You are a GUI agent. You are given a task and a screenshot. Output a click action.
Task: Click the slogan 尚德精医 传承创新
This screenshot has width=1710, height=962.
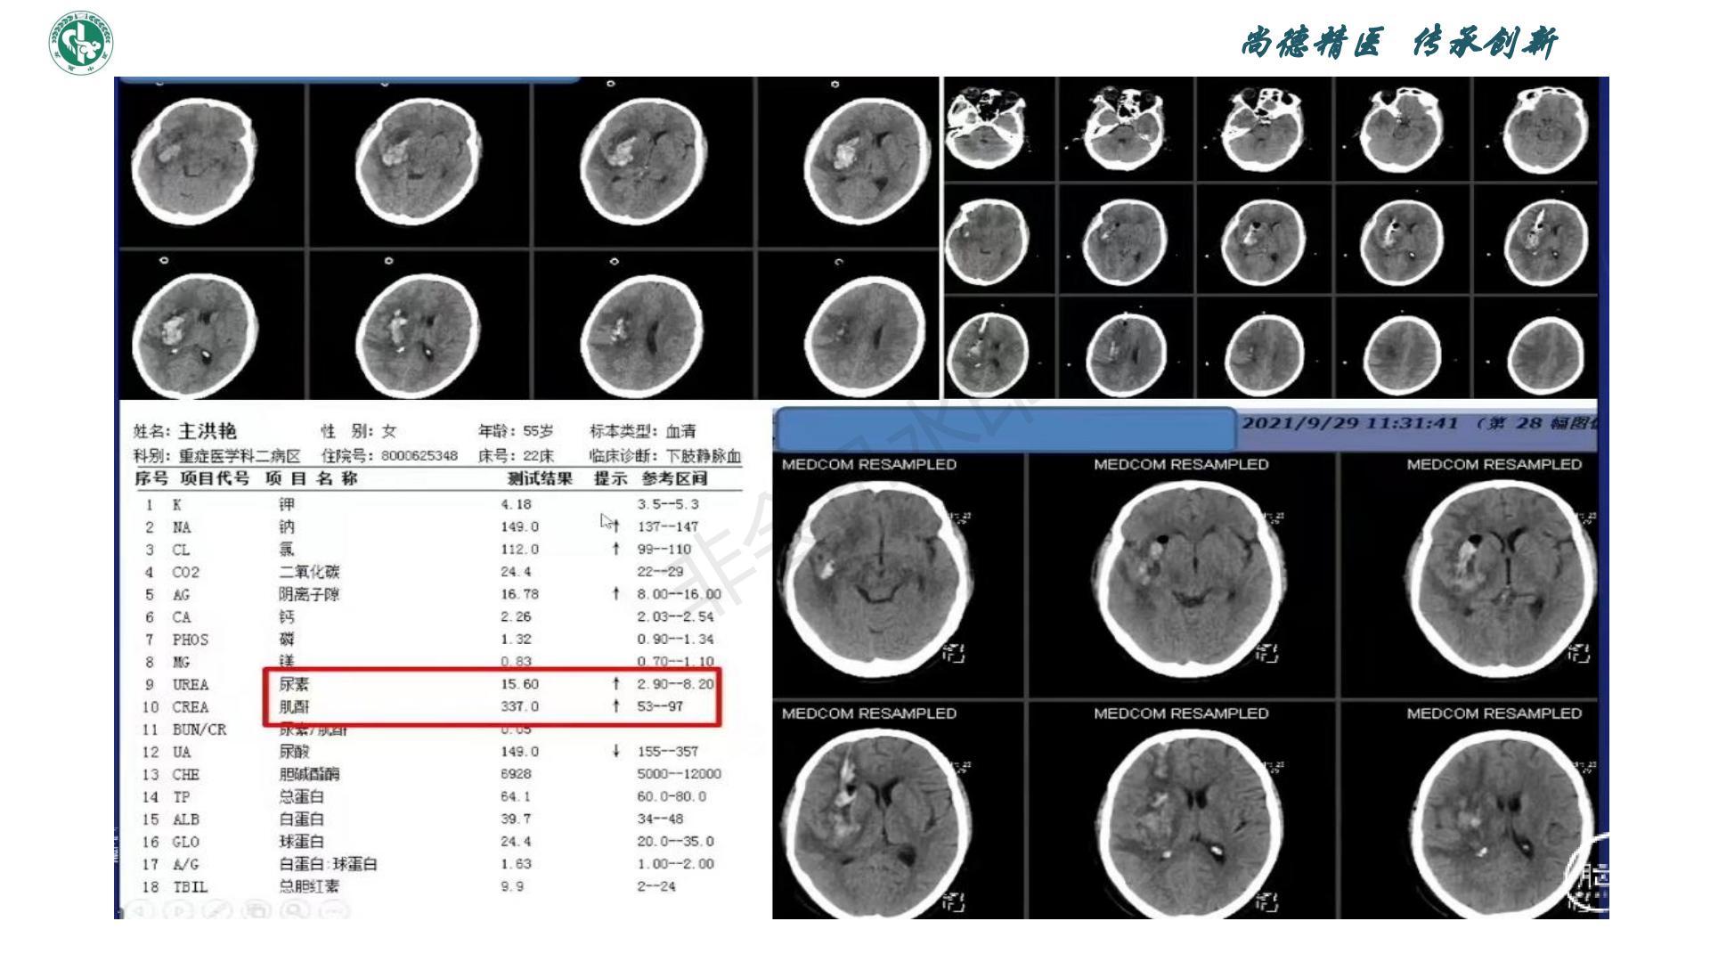tap(1399, 42)
